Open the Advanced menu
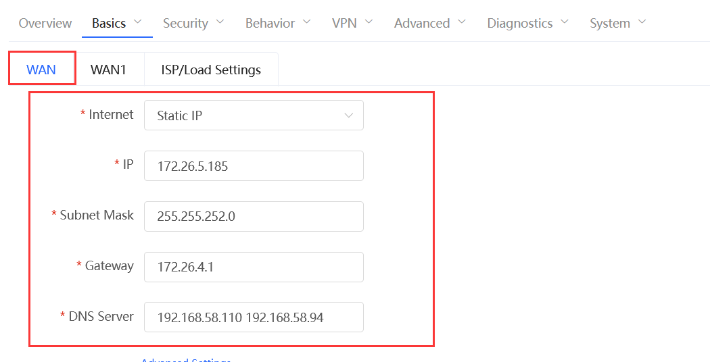This screenshot has height=362, width=710. tap(421, 23)
